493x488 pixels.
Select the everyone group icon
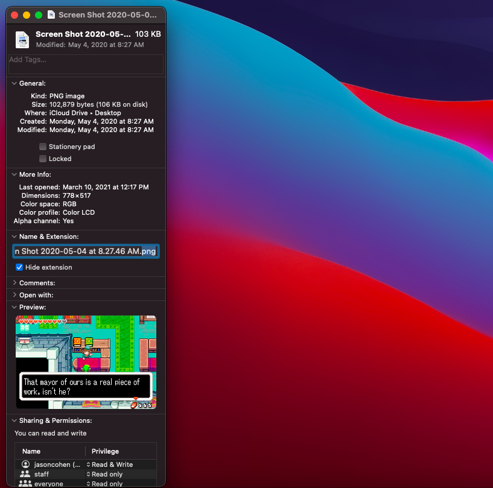click(25, 484)
